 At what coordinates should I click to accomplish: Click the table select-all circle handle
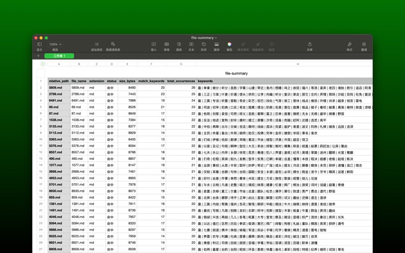(x=43, y=64)
